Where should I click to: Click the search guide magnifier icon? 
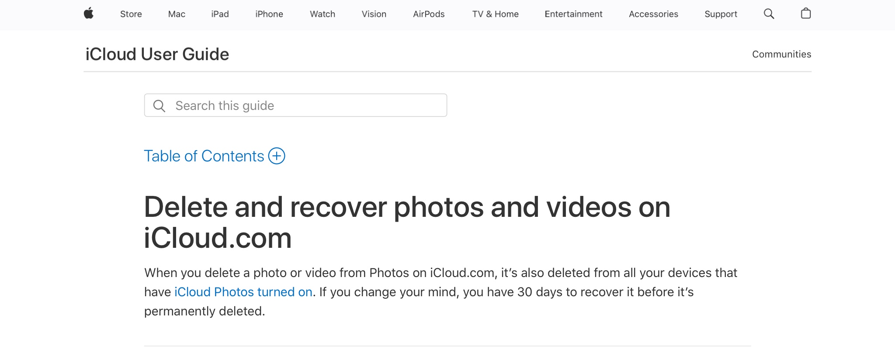tap(159, 106)
